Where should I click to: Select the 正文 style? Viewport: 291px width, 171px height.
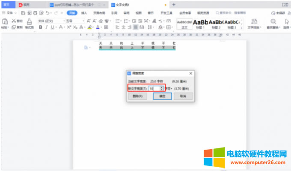184,24
